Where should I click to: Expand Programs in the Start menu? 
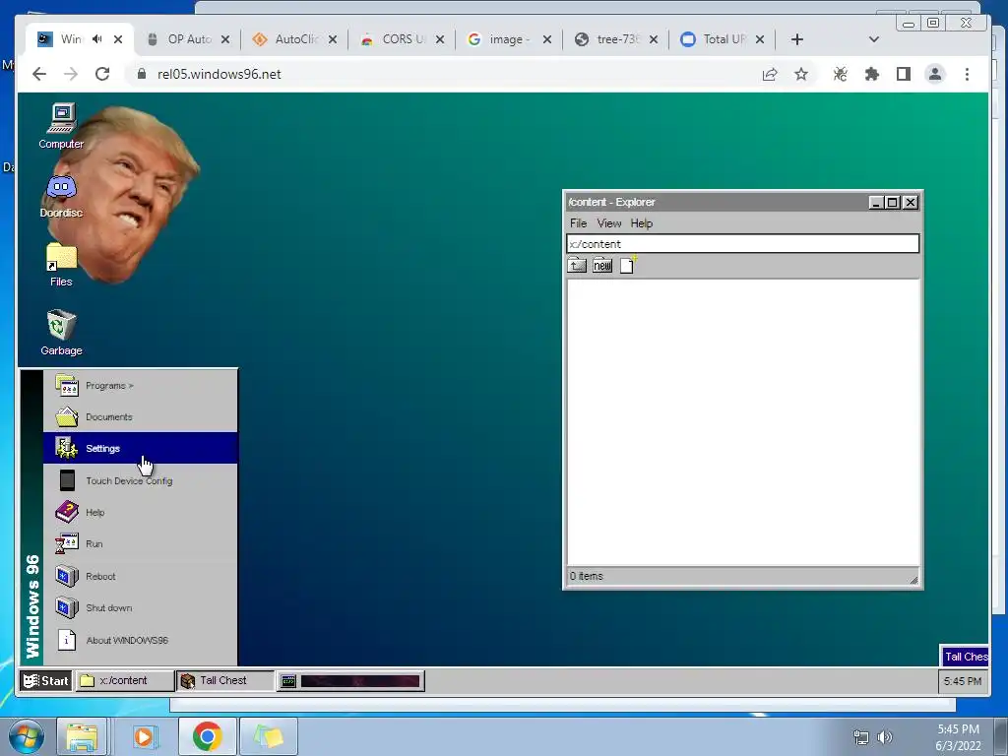pyautogui.click(x=140, y=386)
